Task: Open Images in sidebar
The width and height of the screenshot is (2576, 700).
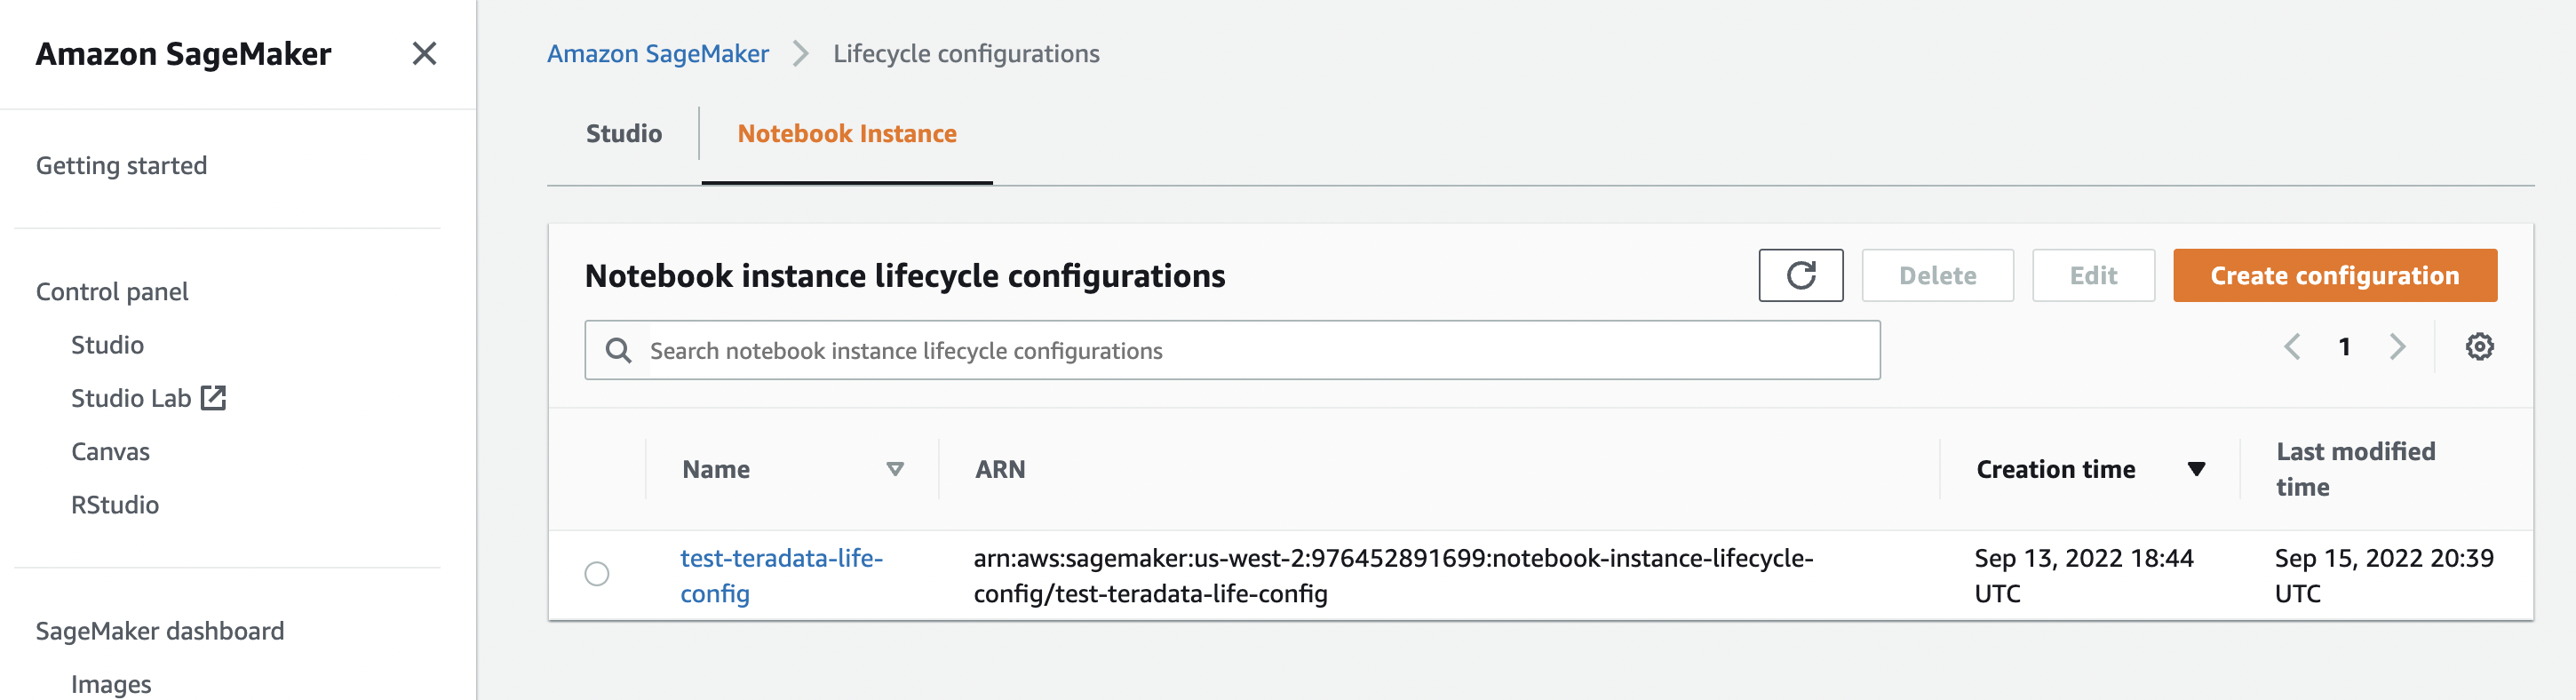Action: click(x=111, y=684)
